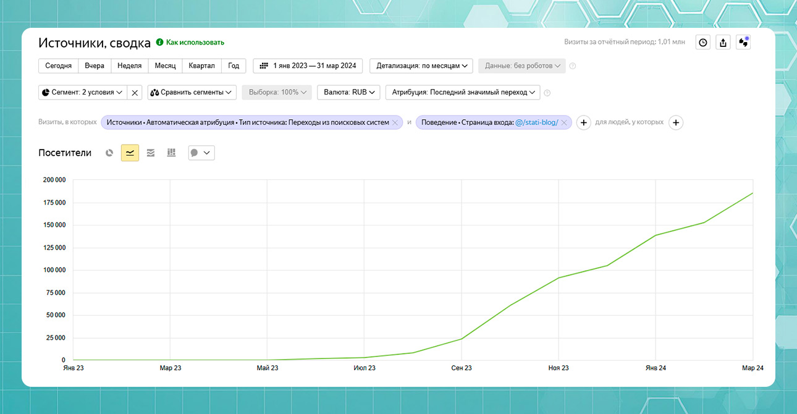Expand the Атрибуция attribution dropdown
Screen dimensions: 797x414
pyautogui.click(x=463, y=92)
